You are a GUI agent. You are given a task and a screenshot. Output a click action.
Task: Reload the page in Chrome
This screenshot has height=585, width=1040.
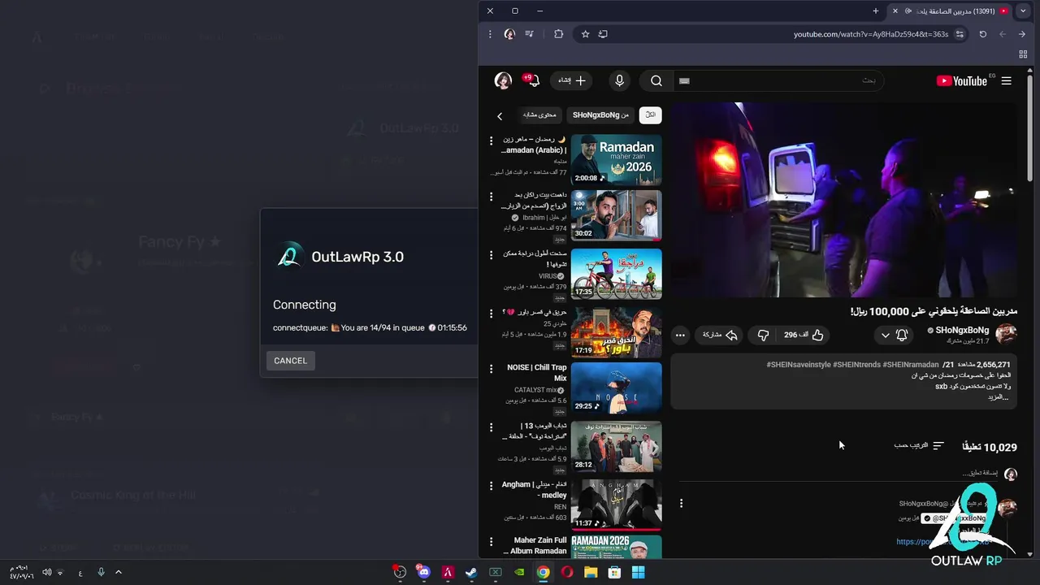(x=982, y=34)
